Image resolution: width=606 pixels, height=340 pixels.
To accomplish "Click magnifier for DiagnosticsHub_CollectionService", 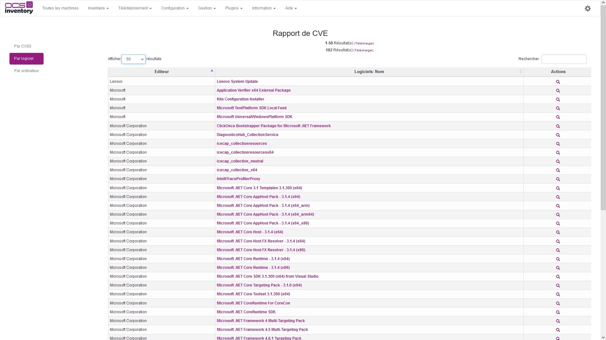I will (558, 135).
